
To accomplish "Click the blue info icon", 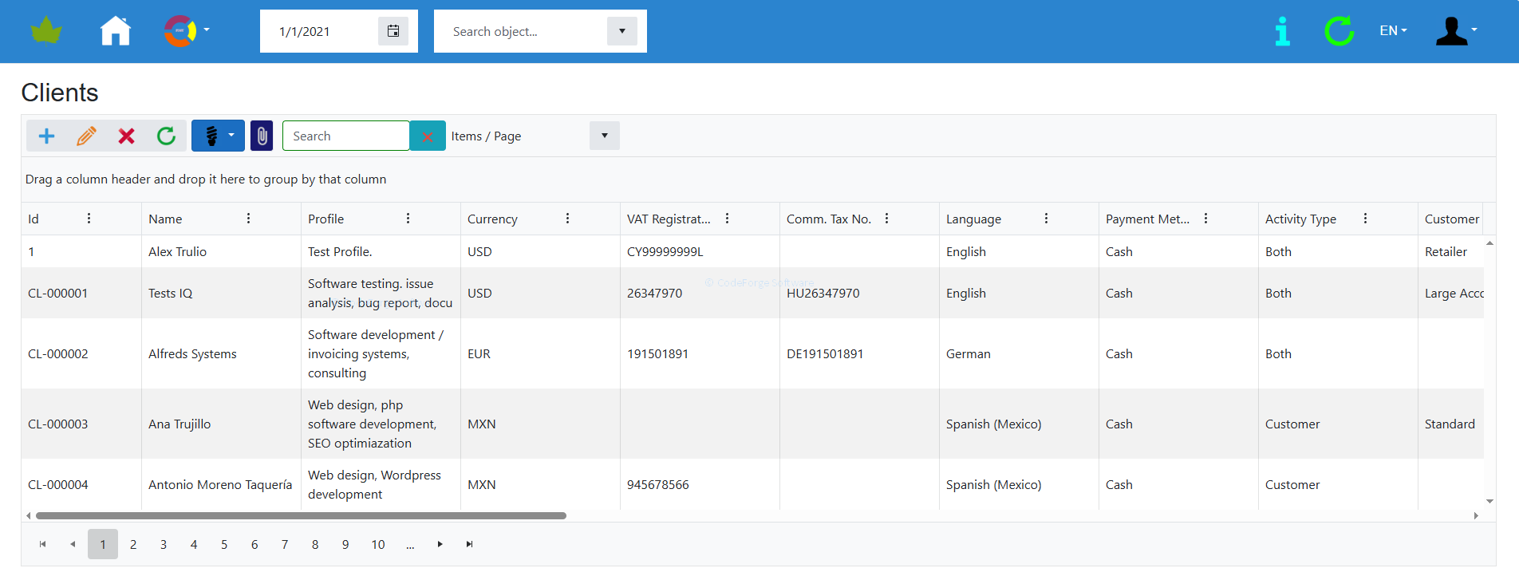I will (1282, 31).
